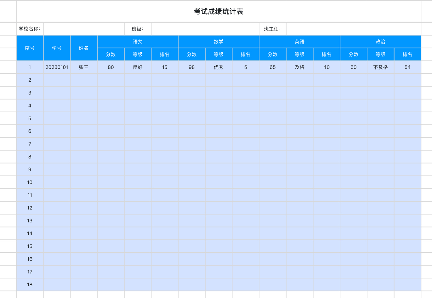The width and height of the screenshot is (432, 298).
Task: Click the 等级 header under 英语
Action: tap(299, 54)
